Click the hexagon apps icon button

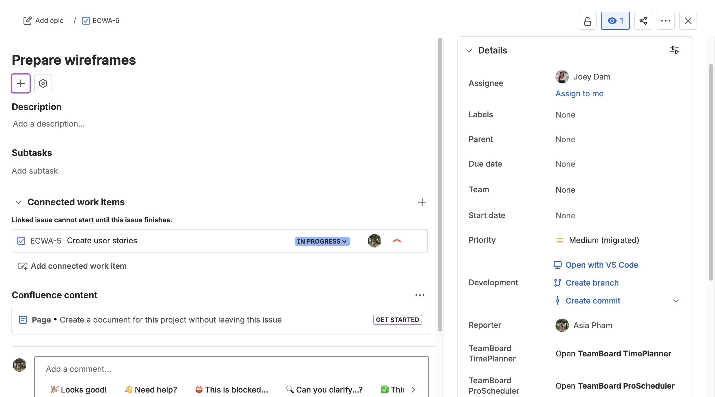click(43, 83)
